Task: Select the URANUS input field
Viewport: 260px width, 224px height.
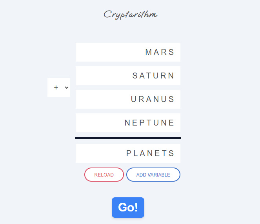Action: pos(128,99)
